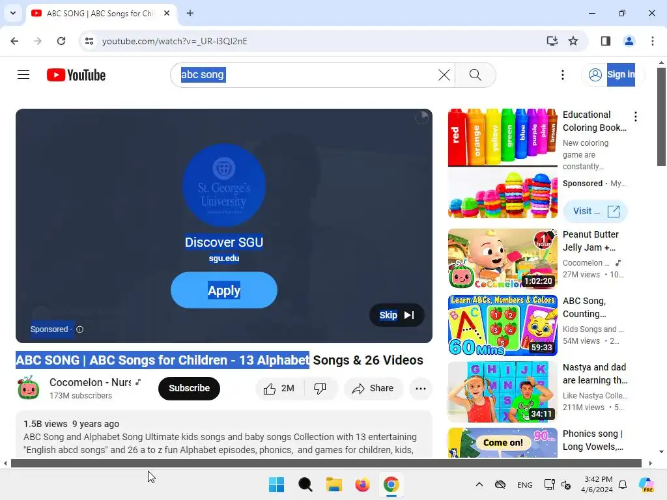Launch Firefox from the taskbar
The height and width of the screenshot is (500, 667).
tap(362, 484)
